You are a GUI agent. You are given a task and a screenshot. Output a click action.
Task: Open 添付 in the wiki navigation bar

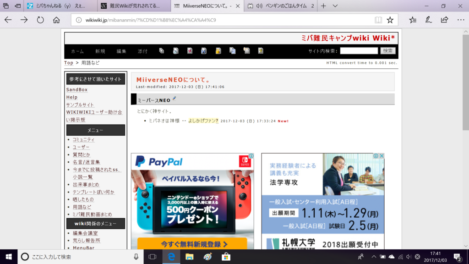pyautogui.click(x=143, y=51)
